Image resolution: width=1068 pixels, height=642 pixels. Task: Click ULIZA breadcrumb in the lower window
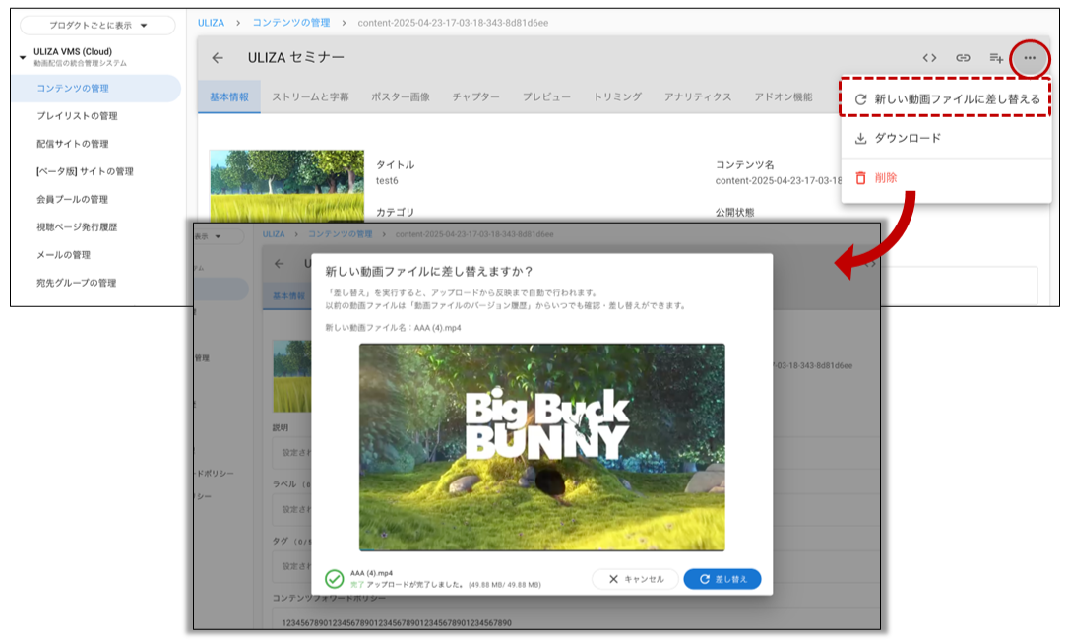click(274, 234)
